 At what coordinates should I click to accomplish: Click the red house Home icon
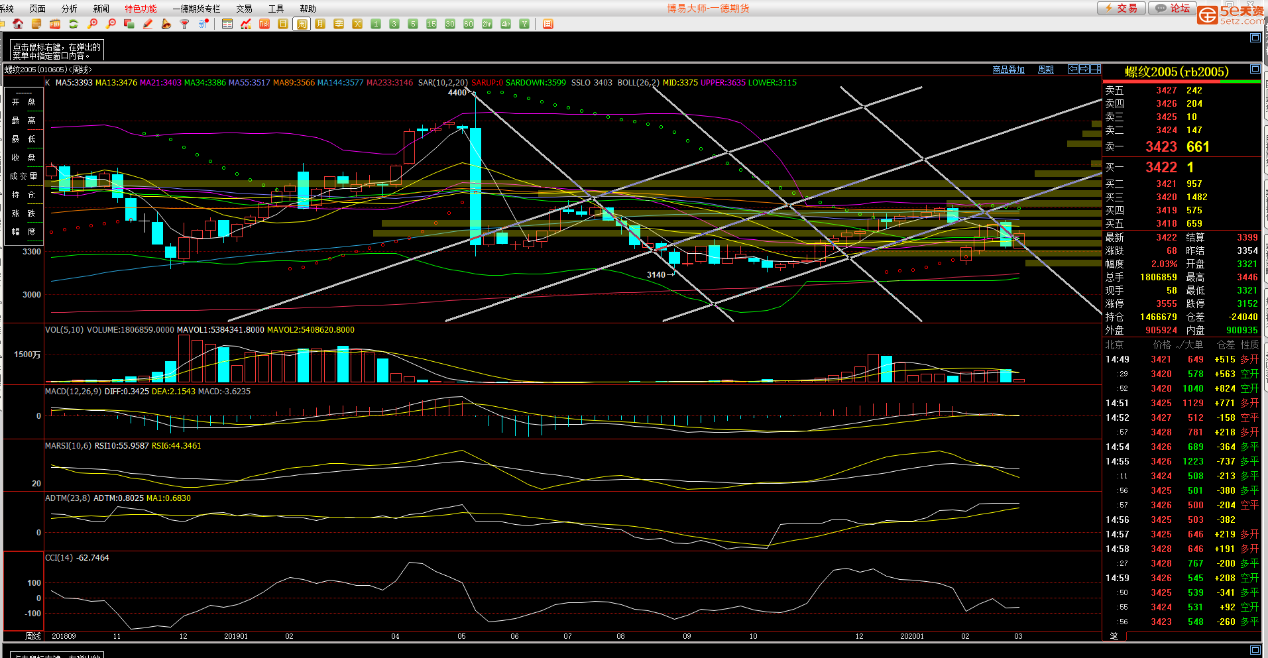tap(18, 24)
